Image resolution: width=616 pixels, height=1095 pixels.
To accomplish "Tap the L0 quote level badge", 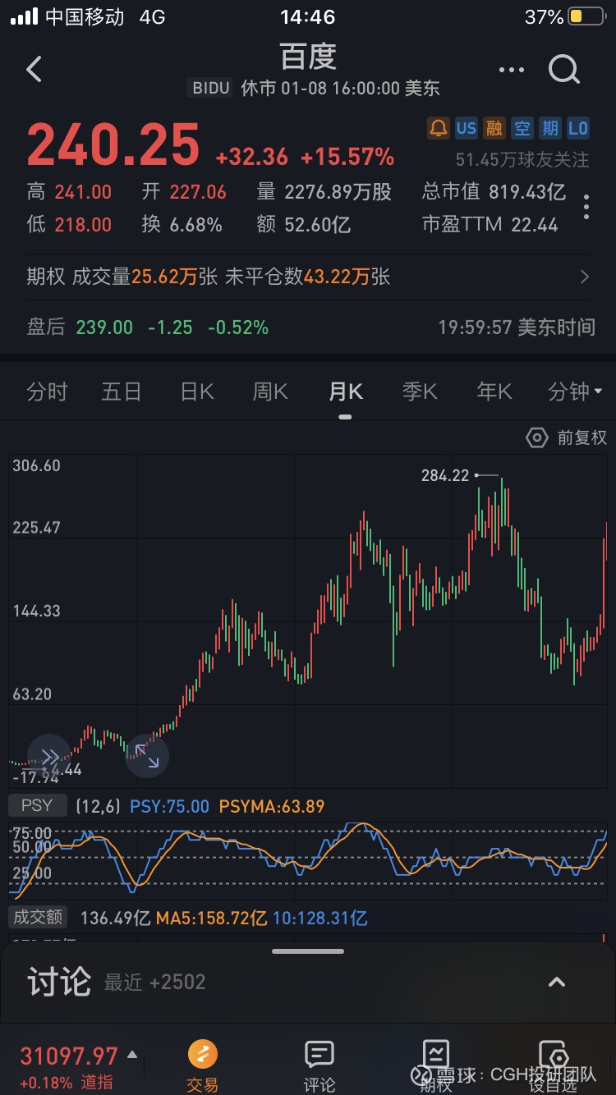I will [x=578, y=128].
